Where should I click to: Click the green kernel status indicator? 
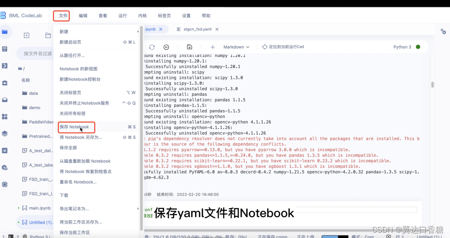click(x=418, y=47)
